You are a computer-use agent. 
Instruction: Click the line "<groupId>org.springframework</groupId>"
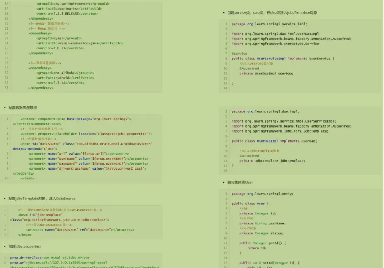pos(73,4)
